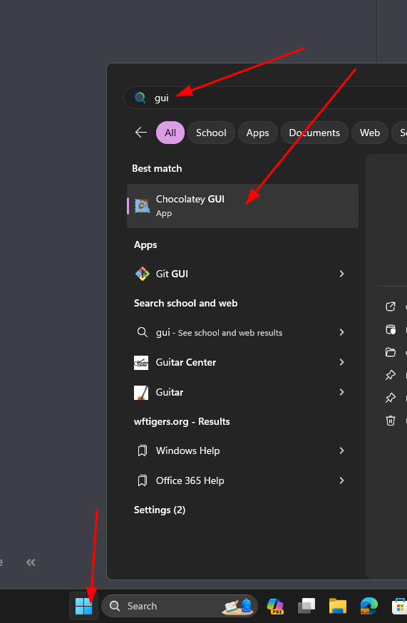Expand the Windows Help chevron
The width and height of the screenshot is (407, 623).
click(341, 450)
